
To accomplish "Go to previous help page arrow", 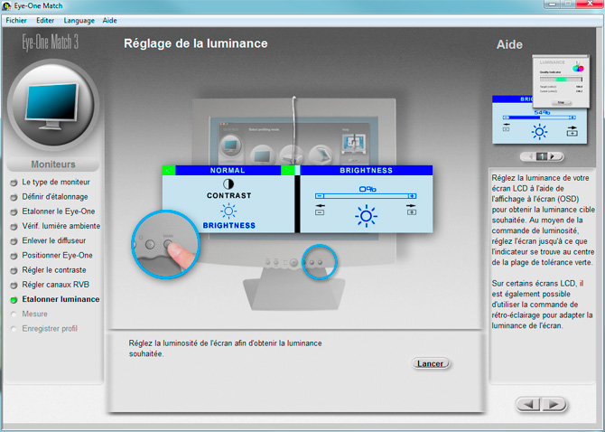I will tap(531, 156).
